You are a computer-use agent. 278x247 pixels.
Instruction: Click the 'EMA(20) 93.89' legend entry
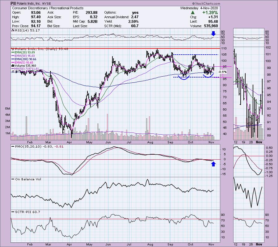point(25,52)
